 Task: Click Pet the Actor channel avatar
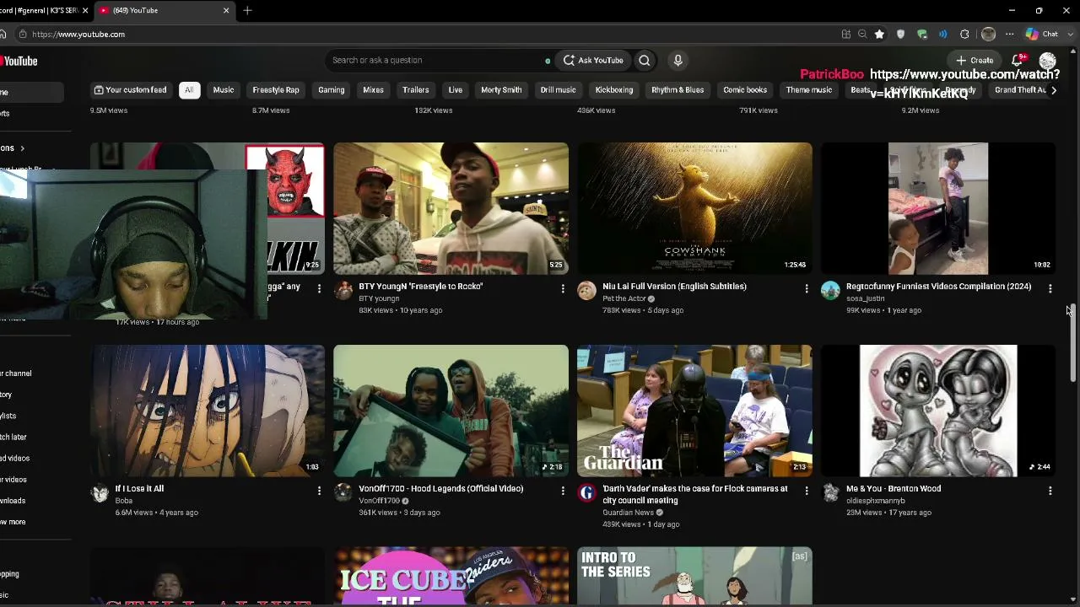pos(586,291)
